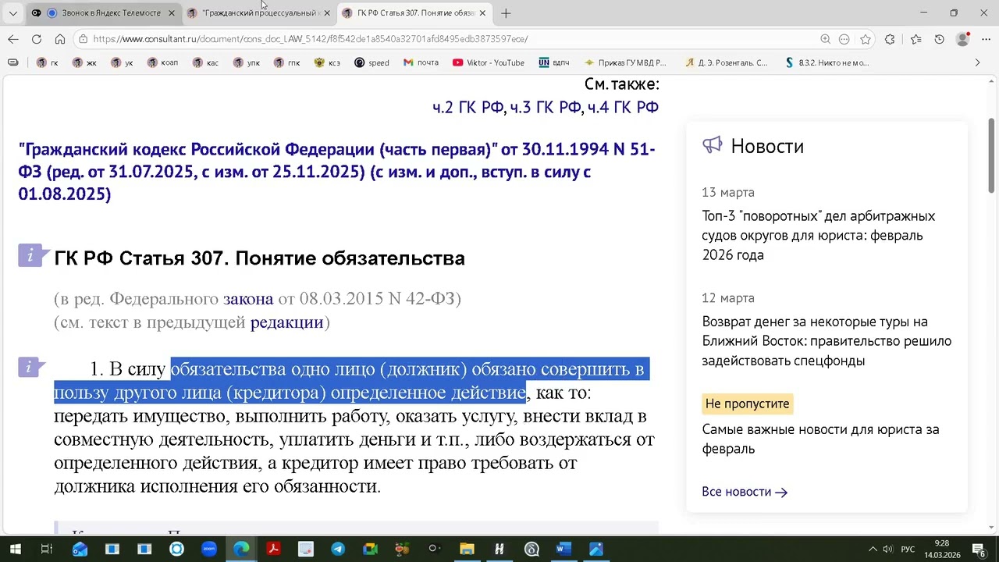Switch to the Гражданский процессуальный tab

click(259, 13)
